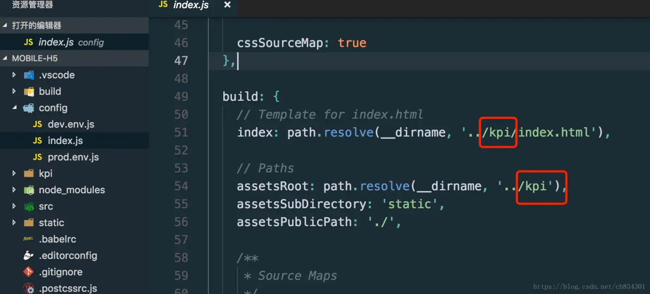
Task: Collapse the config folder arrow
Action: point(14,108)
